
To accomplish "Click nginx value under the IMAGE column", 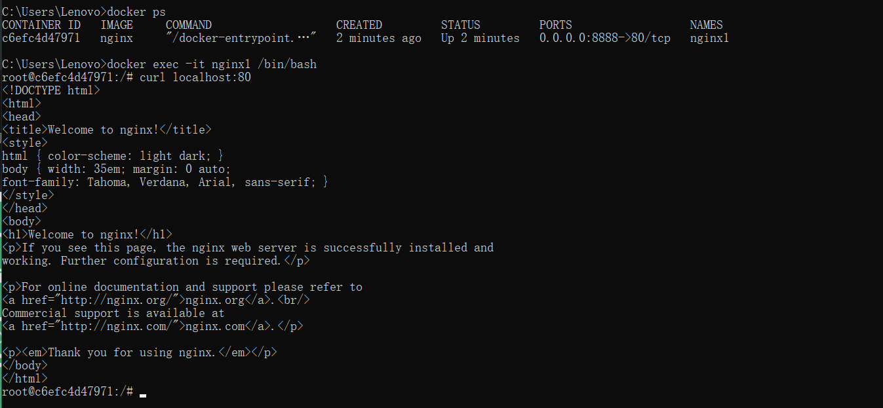I will [117, 38].
